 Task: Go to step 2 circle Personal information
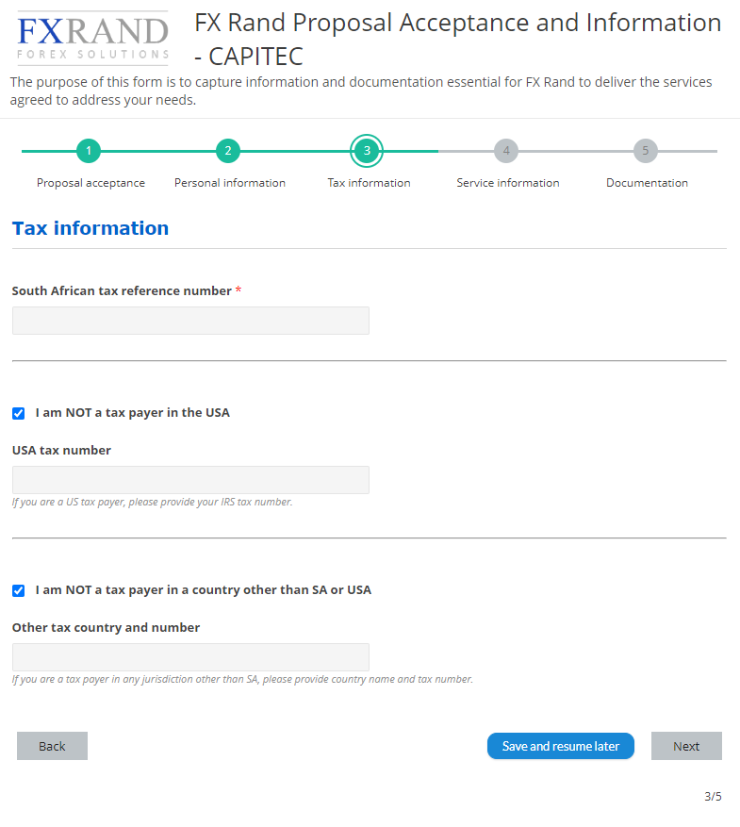[228, 151]
